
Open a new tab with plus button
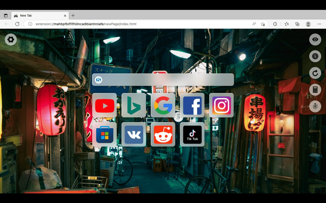point(73,15)
